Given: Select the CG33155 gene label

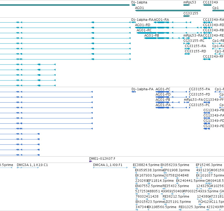Looking at the screenshot, I should [x=191, y=13].
